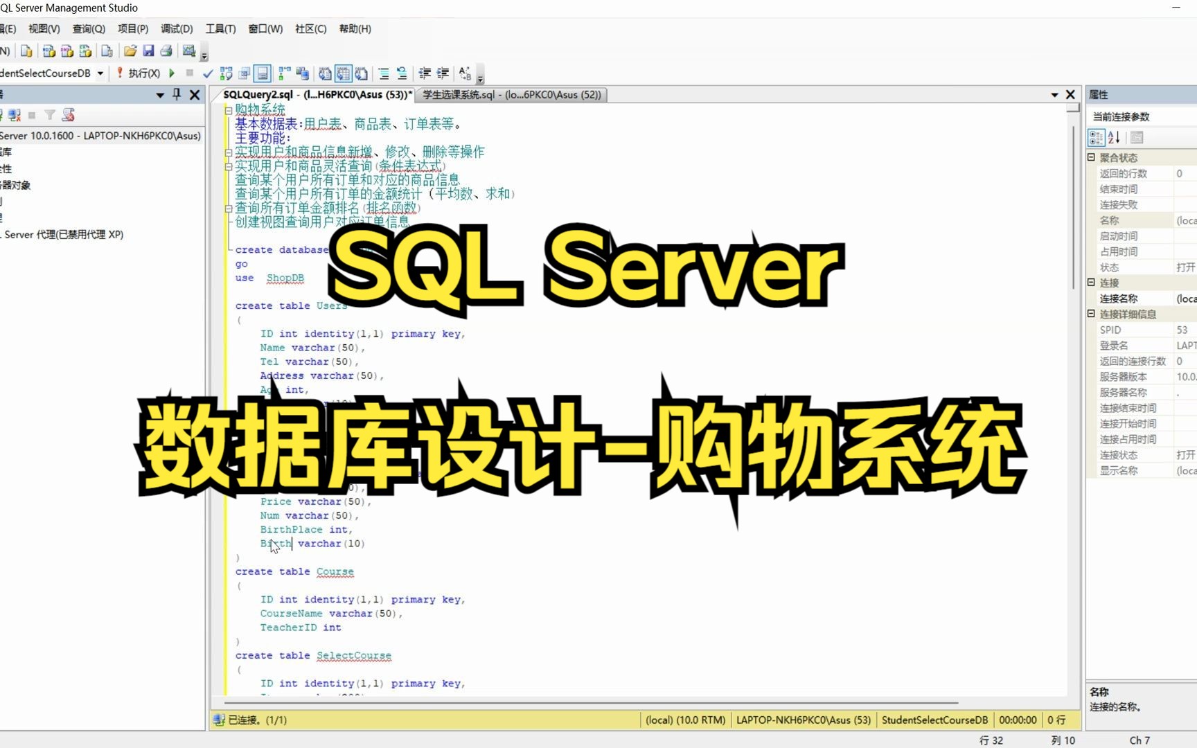Save the query with the floppy disk icon
The height and width of the screenshot is (748, 1197).
(x=148, y=51)
